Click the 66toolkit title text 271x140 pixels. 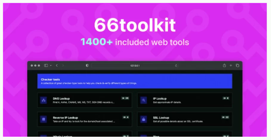tap(135, 25)
